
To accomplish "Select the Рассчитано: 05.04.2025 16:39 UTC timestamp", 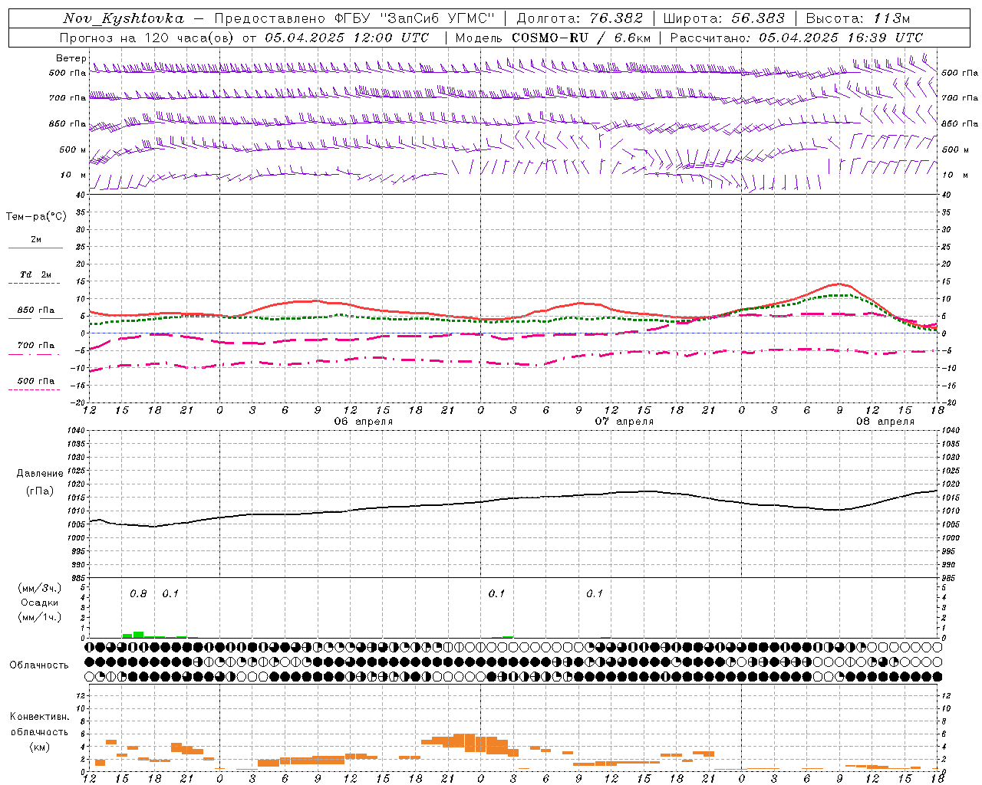I will point(796,38).
